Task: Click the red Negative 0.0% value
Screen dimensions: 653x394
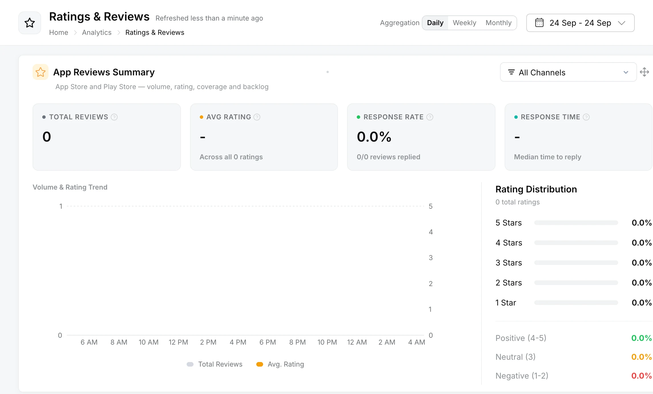Action: tap(641, 376)
